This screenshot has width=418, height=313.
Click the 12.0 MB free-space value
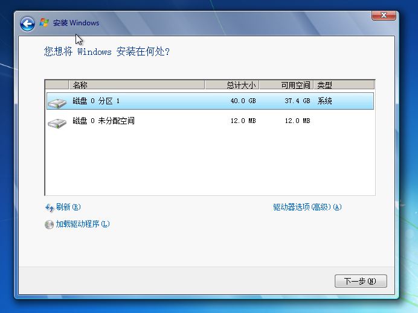point(298,121)
